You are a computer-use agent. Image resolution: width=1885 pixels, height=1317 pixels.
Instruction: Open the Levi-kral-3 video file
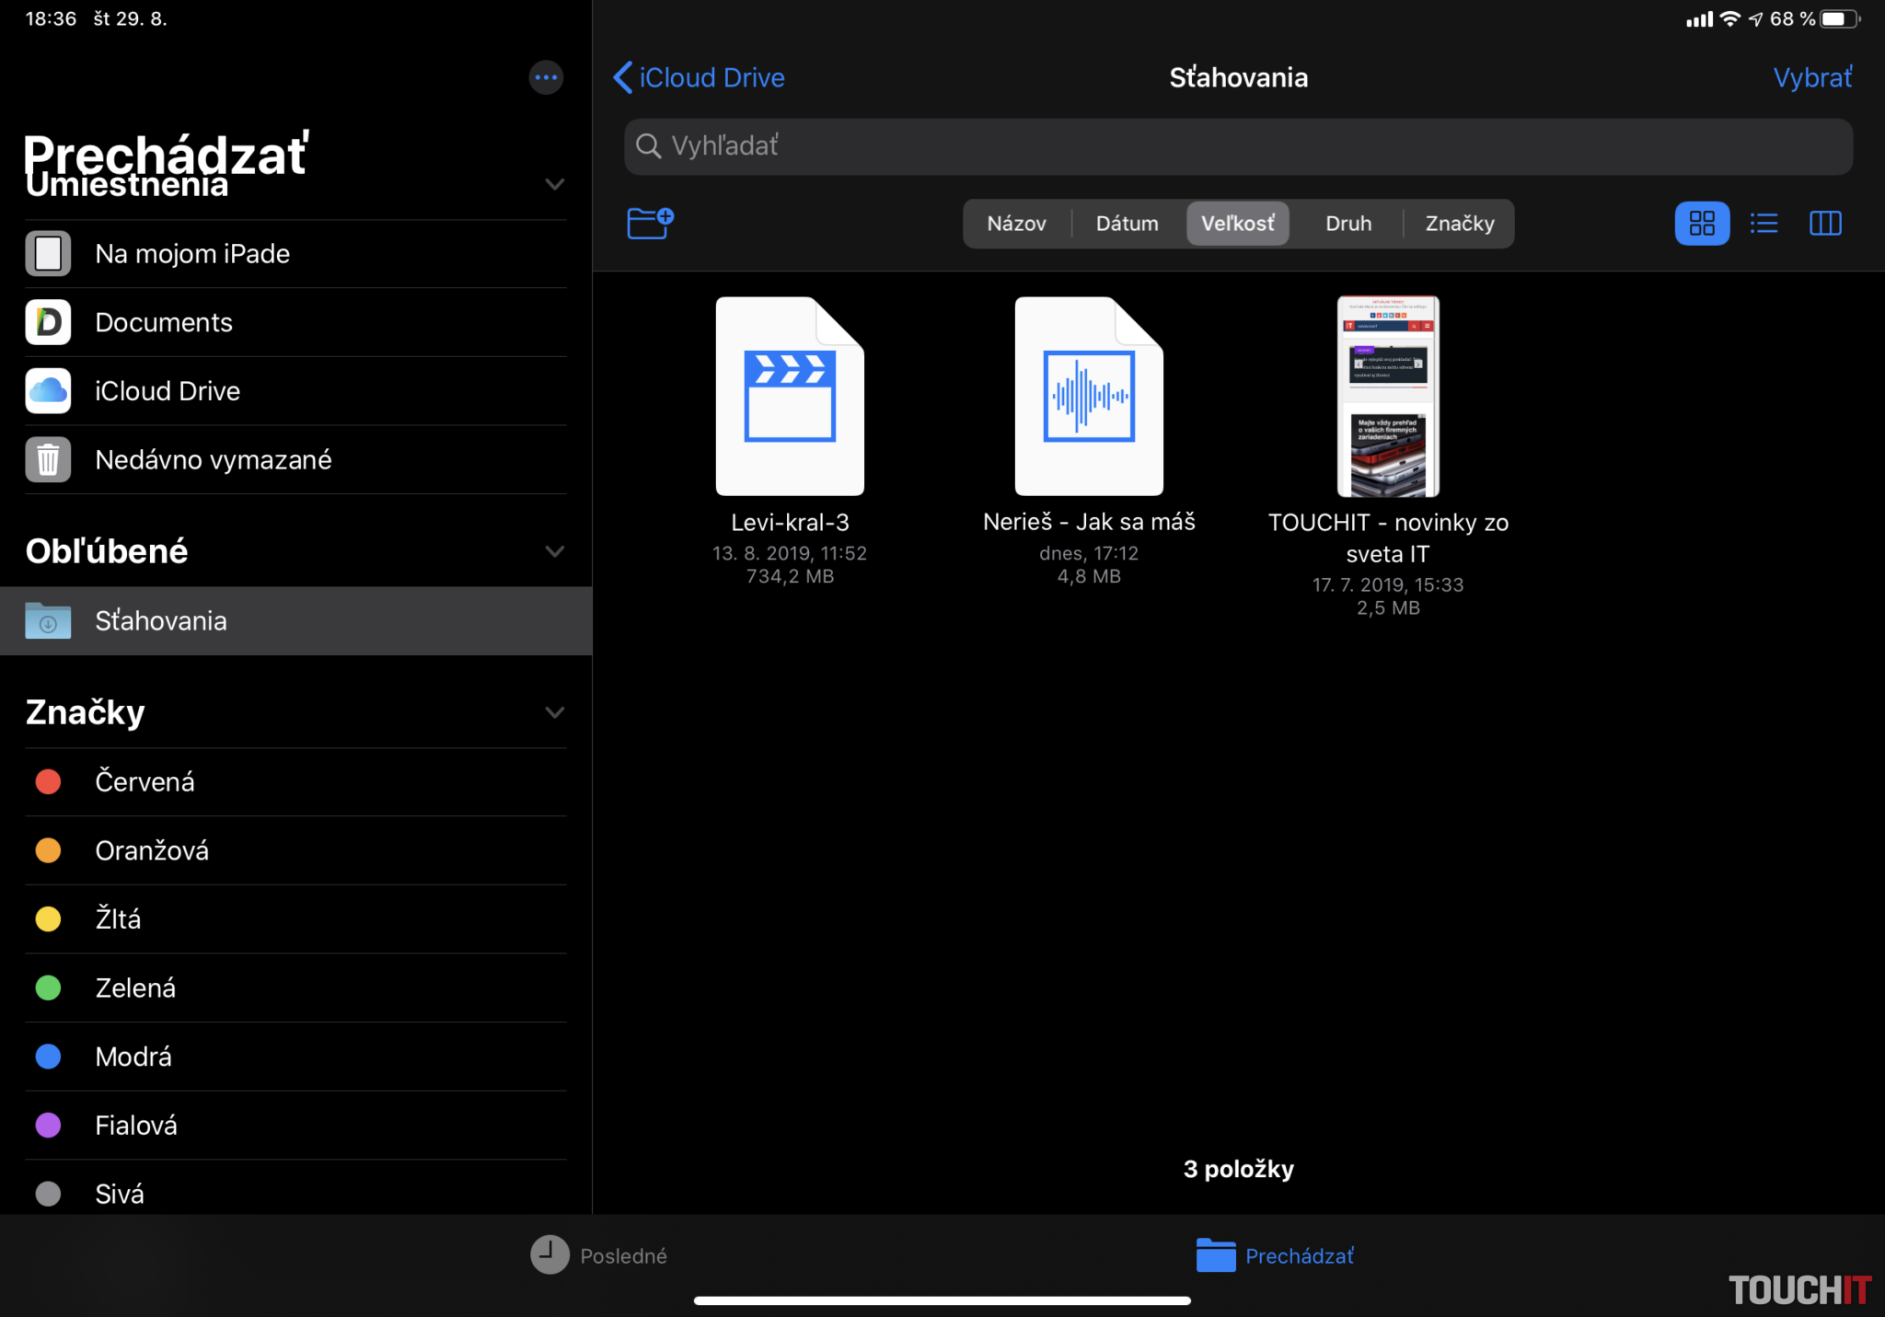(790, 398)
